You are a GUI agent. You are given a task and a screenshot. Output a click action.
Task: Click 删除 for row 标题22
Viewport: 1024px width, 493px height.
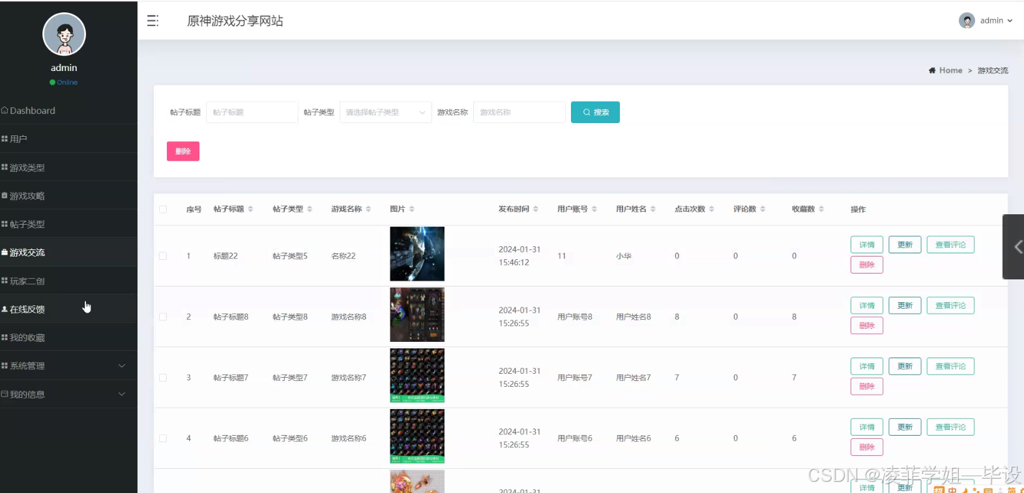[x=867, y=265]
